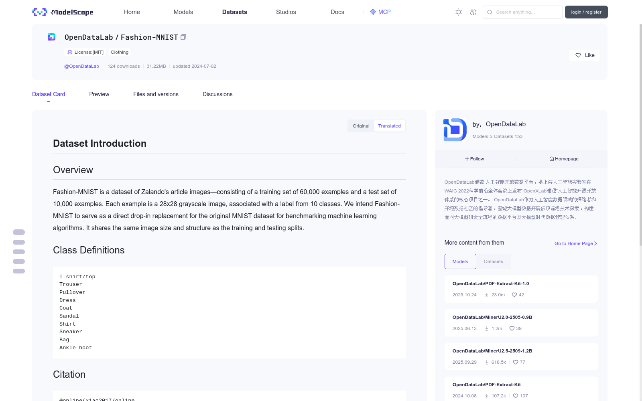Show the Models list from OpenDataLab
Screen dimensions: 642x401
460,261
